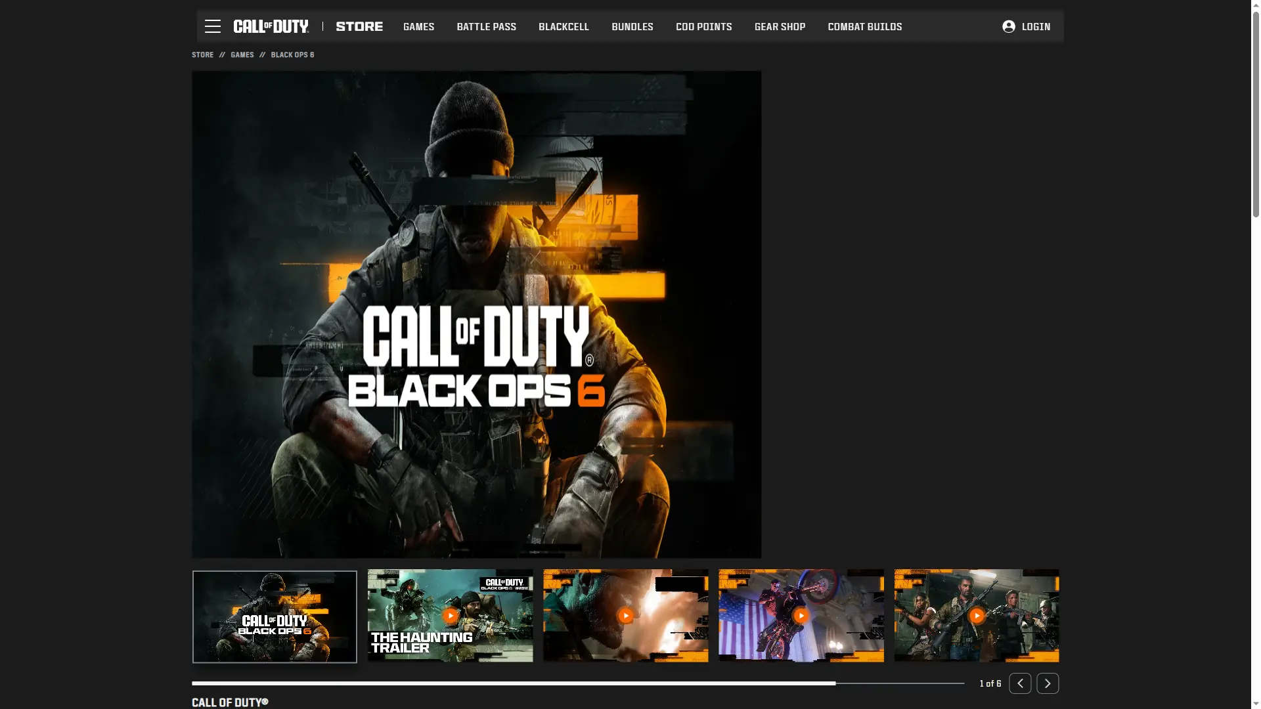
Task: Click the user profile login icon
Action: tap(1009, 26)
